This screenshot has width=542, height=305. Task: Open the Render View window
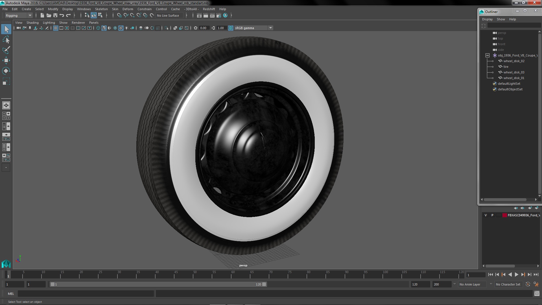199,16
